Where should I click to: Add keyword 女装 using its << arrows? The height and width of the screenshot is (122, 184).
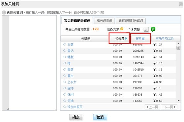click(x=65, y=45)
